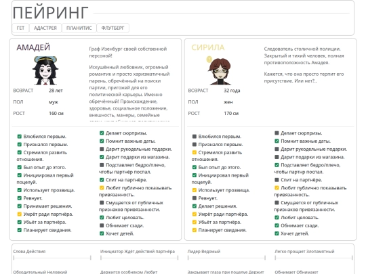
Task: Toggle Sirila's 'Убьёт за партнёра' checkbox
Action: click(x=195, y=222)
